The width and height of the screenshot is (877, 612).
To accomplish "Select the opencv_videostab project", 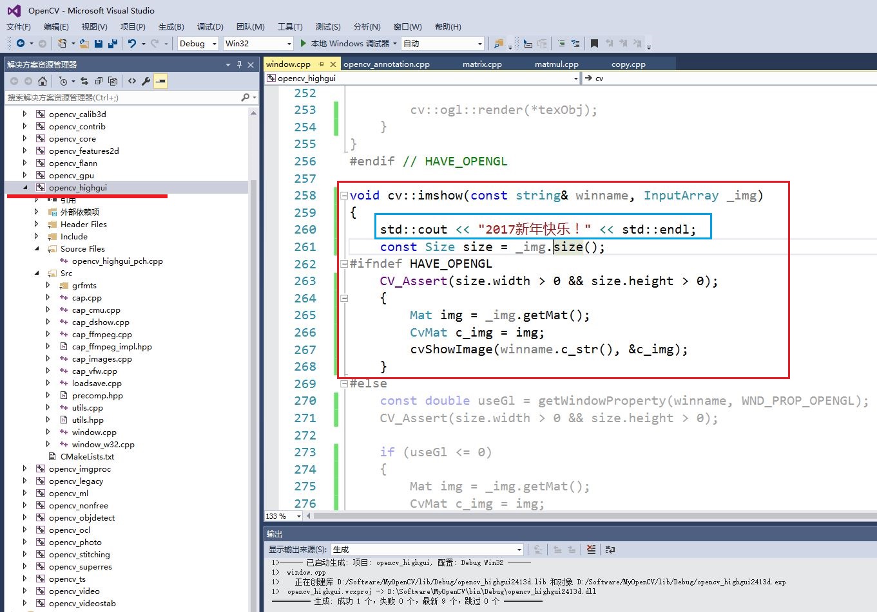I will point(82,604).
